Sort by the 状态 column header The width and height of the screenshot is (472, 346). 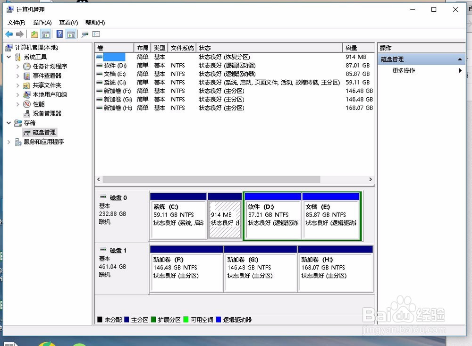tap(270, 48)
